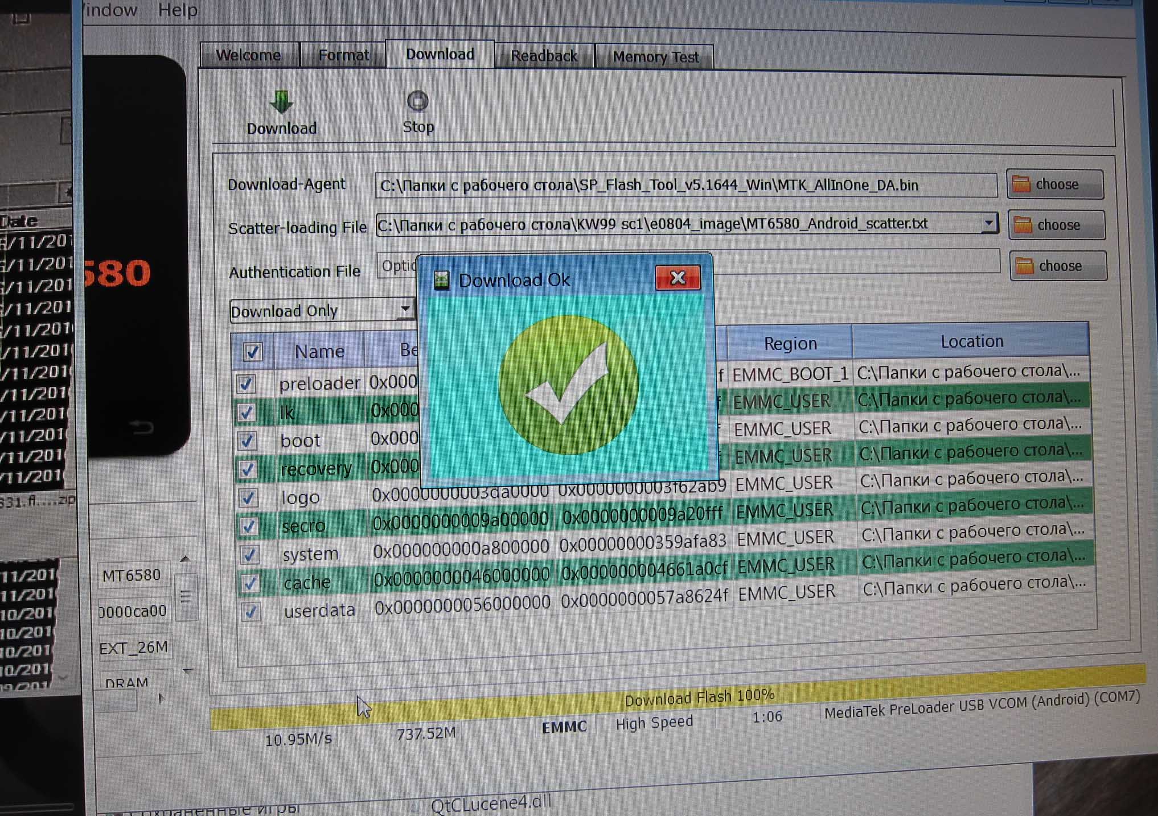This screenshot has width=1158, height=816.
Task: Open the Help menu
Action: pyautogui.click(x=178, y=10)
